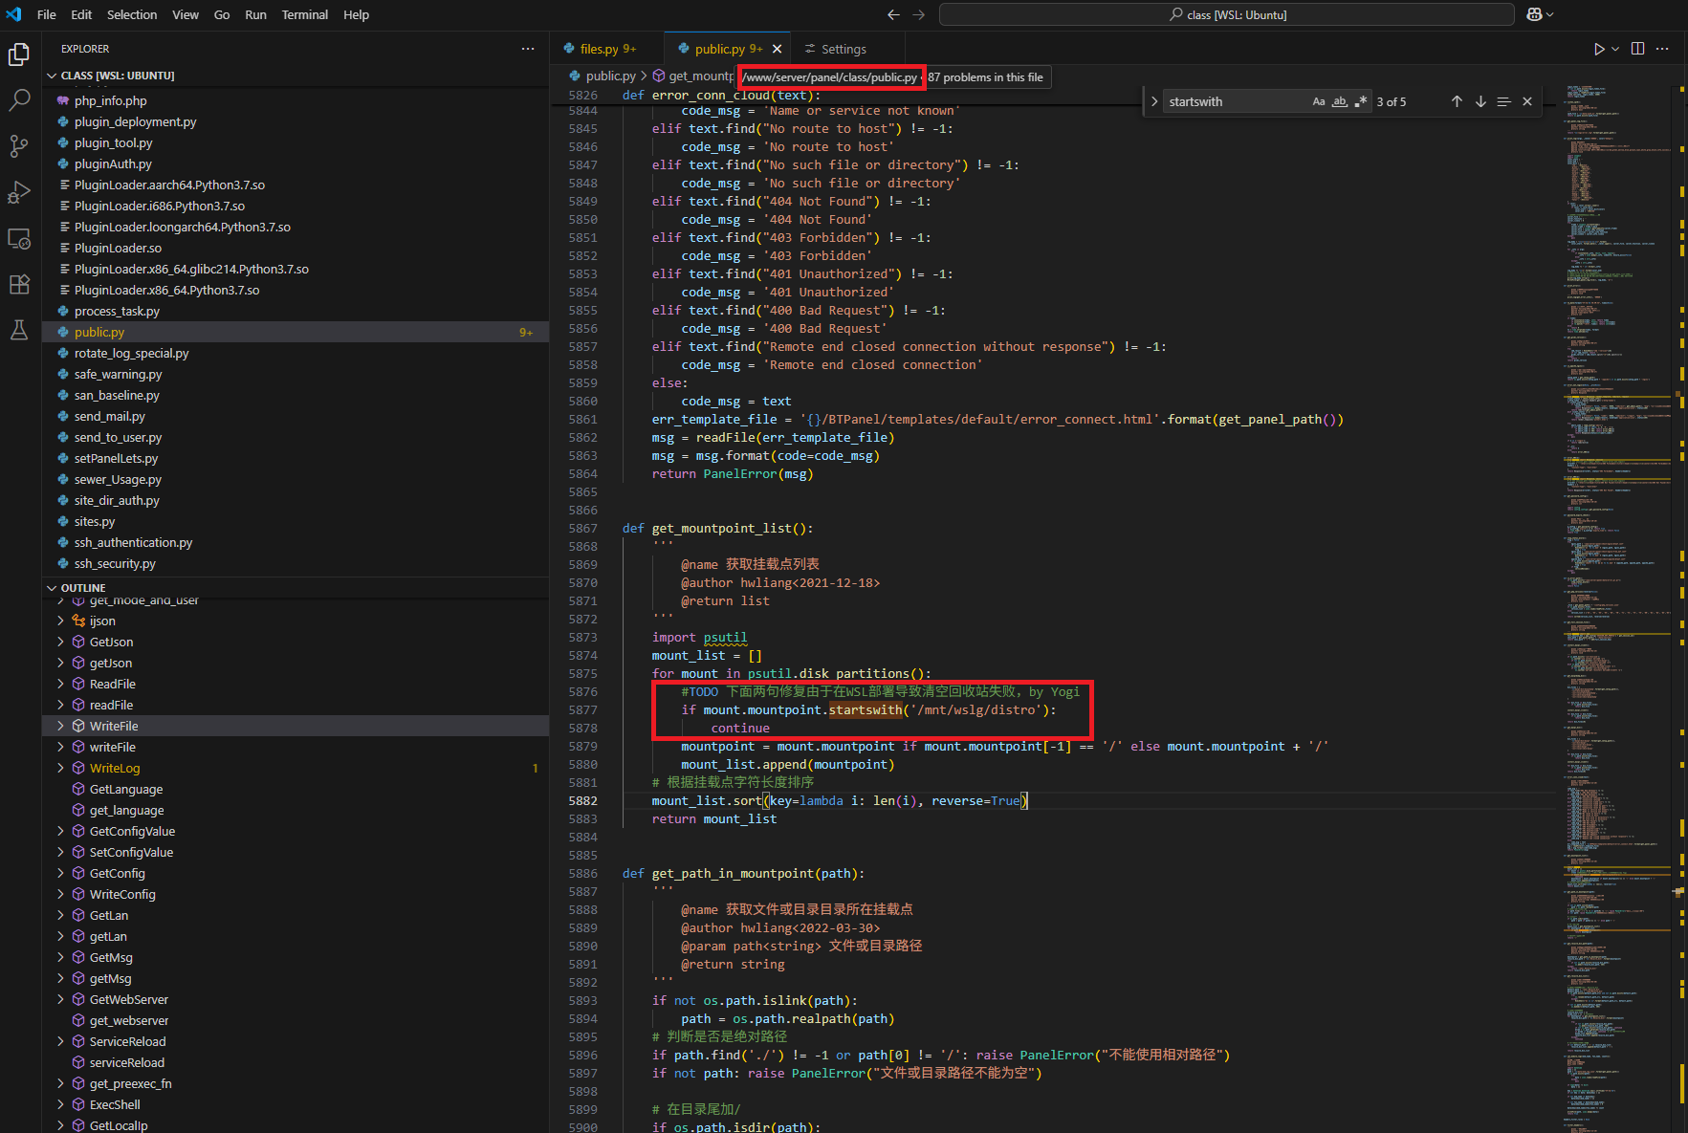Select GetLanguage in the outline
The height and width of the screenshot is (1133, 1688).
point(296,789)
